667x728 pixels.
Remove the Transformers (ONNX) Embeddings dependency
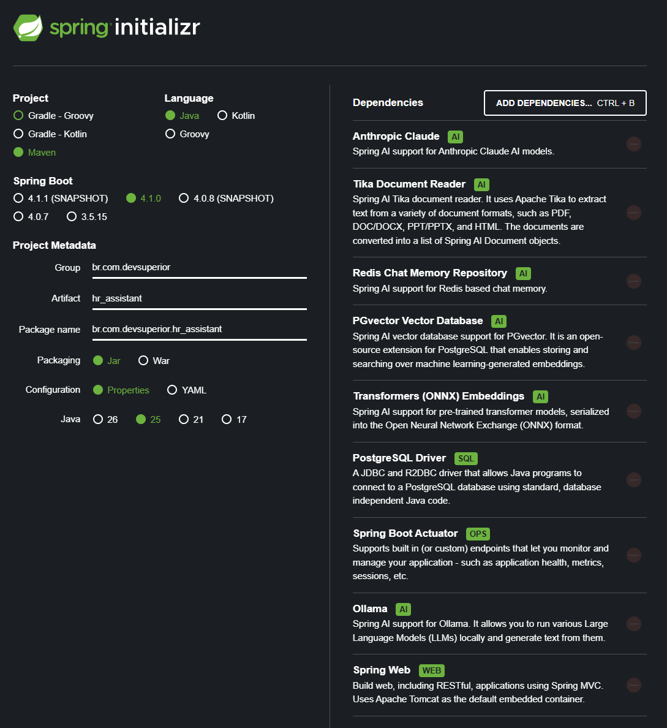pyautogui.click(x=633, y=411)
